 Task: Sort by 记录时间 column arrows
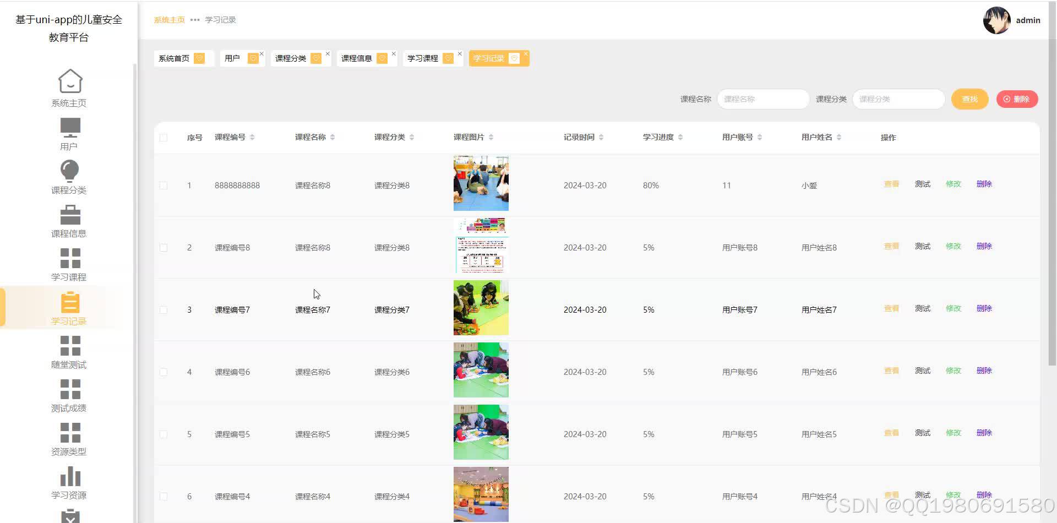coord(601,137)
